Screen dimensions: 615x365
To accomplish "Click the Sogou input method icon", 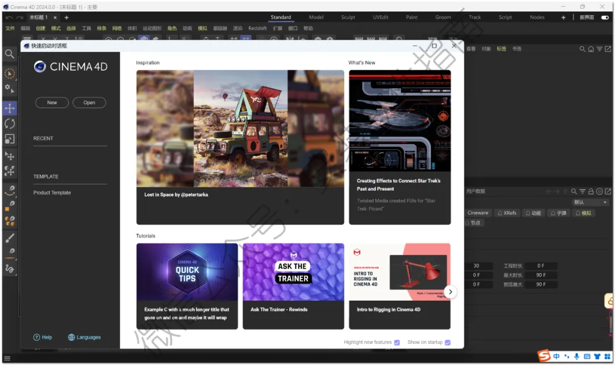I will click(x=544, y=356).
